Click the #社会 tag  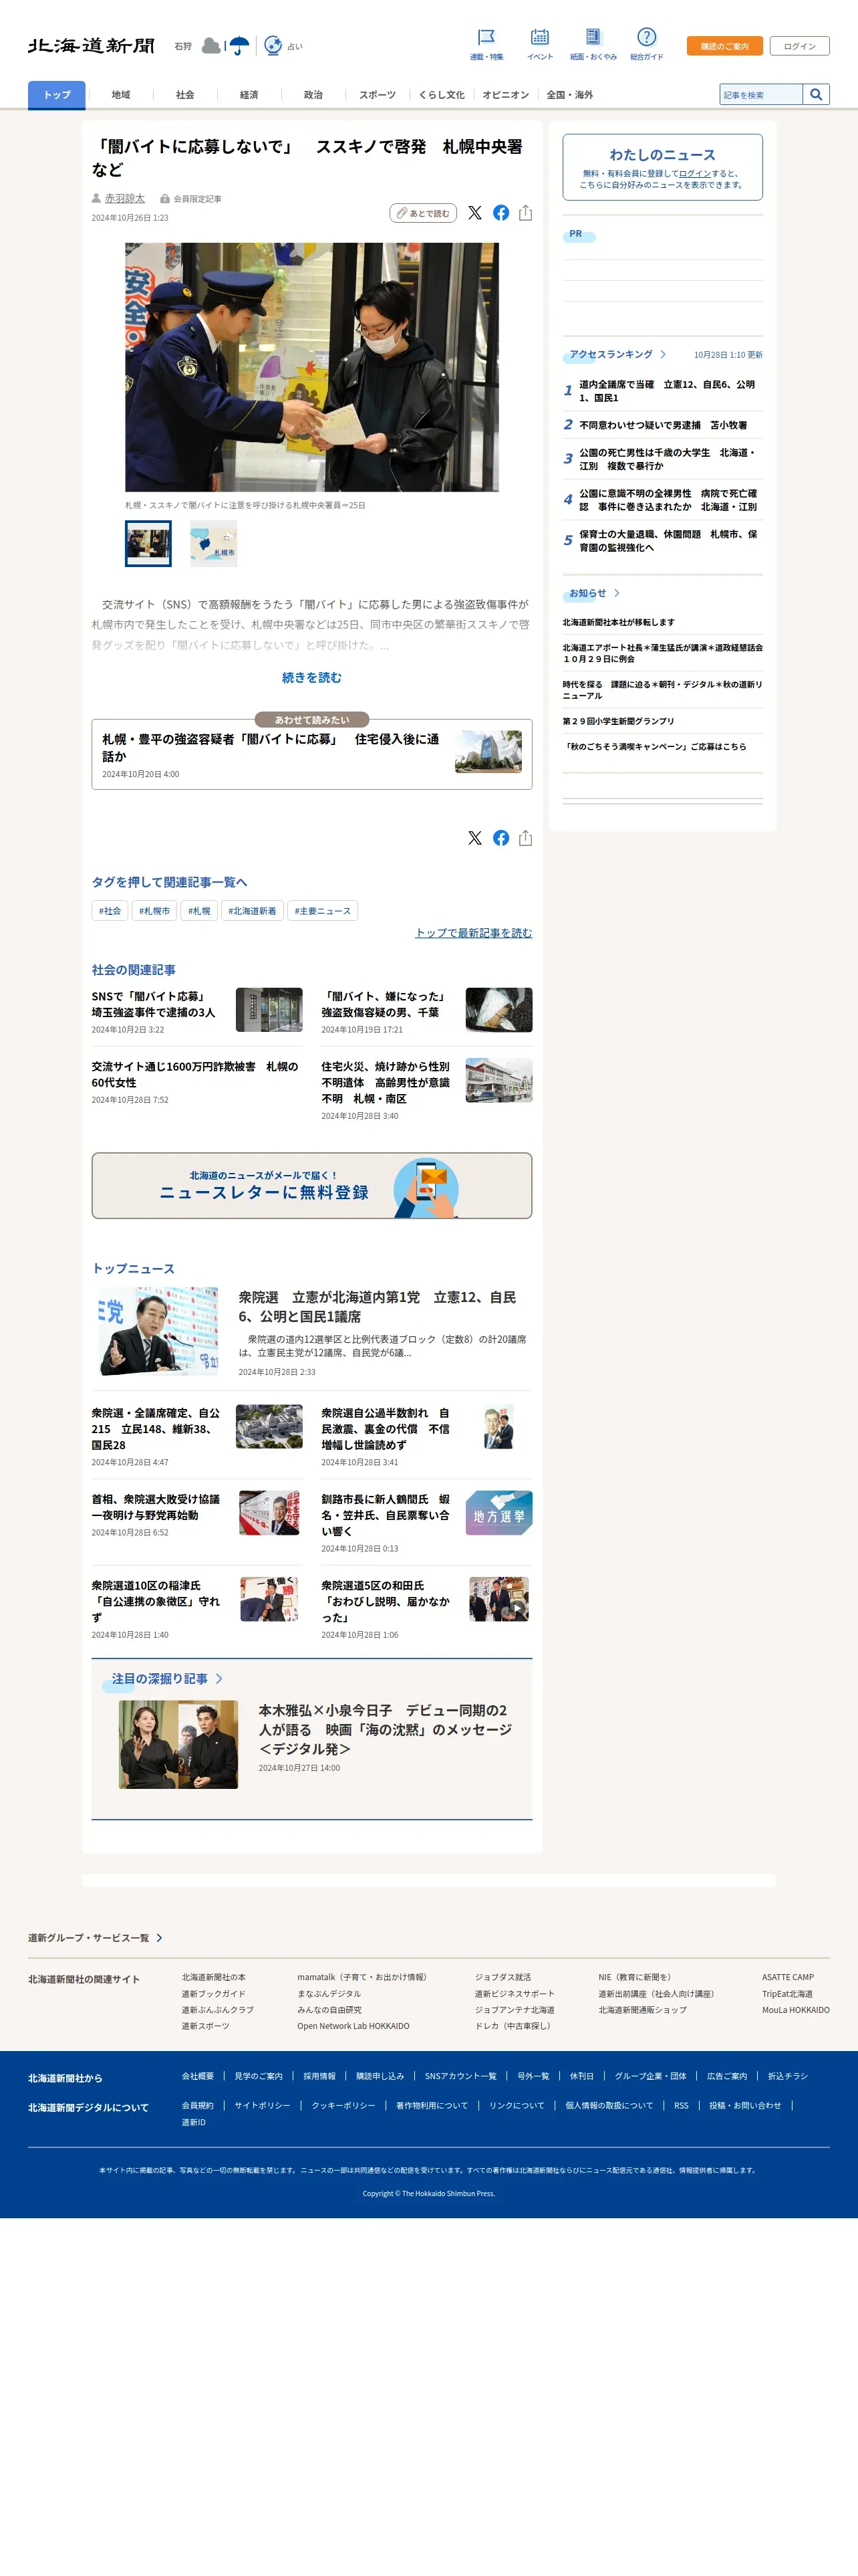coord(110,910)
